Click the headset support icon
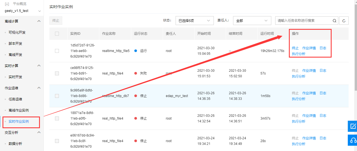Image resolution: width=357 pixels, height=151 pixels. pos(353,140)
